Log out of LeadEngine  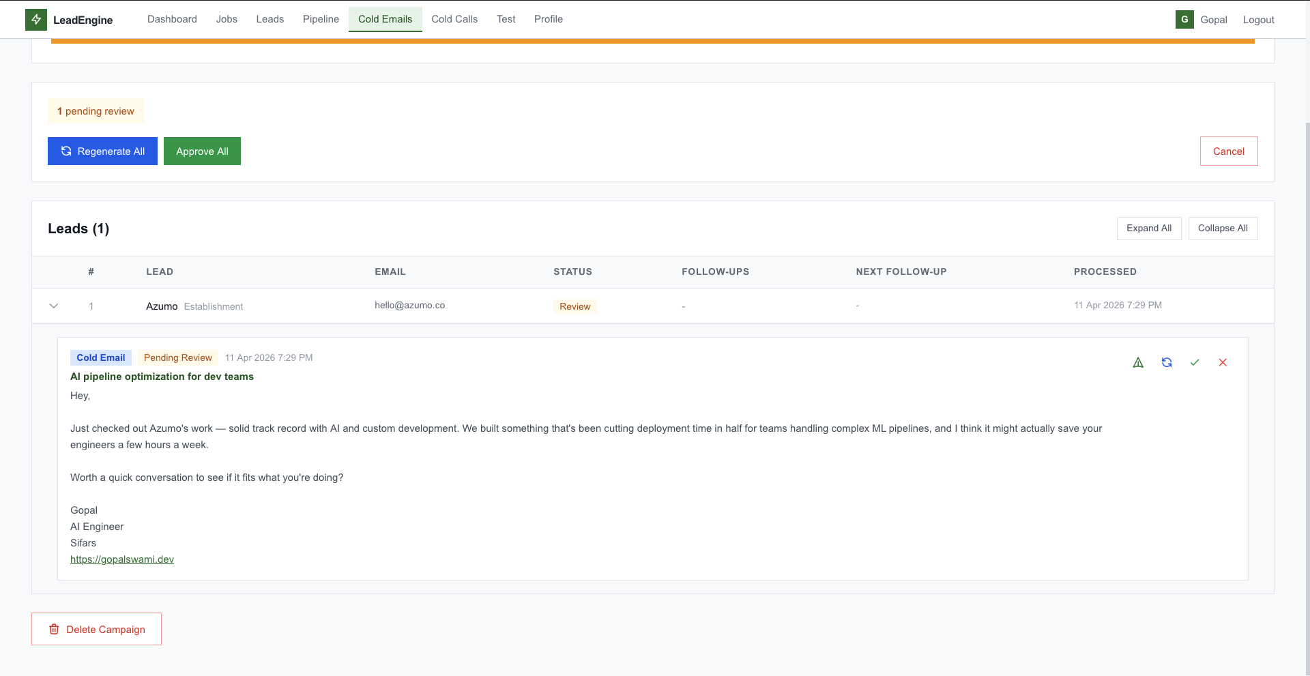tap(1258, 20)
